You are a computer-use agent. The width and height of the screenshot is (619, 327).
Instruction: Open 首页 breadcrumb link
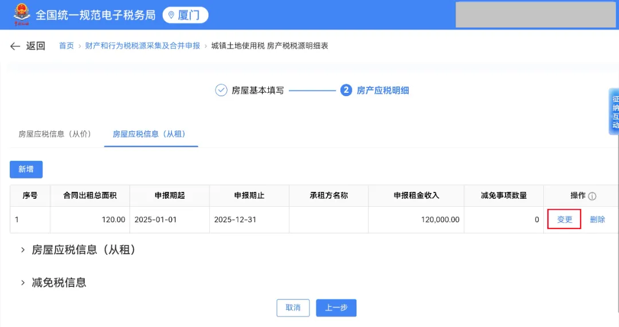click(x=66, y=46)
